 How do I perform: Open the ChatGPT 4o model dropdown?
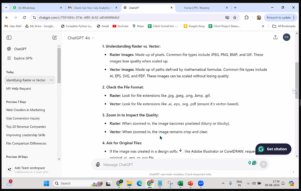click(80, 38)
